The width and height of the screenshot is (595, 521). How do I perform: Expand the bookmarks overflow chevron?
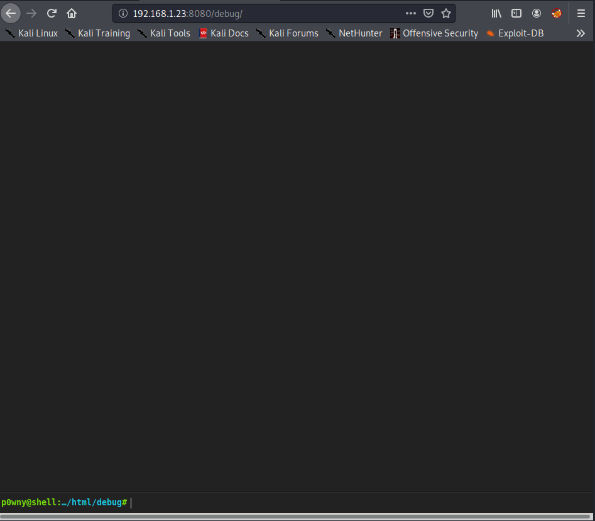tap(581, 33)
